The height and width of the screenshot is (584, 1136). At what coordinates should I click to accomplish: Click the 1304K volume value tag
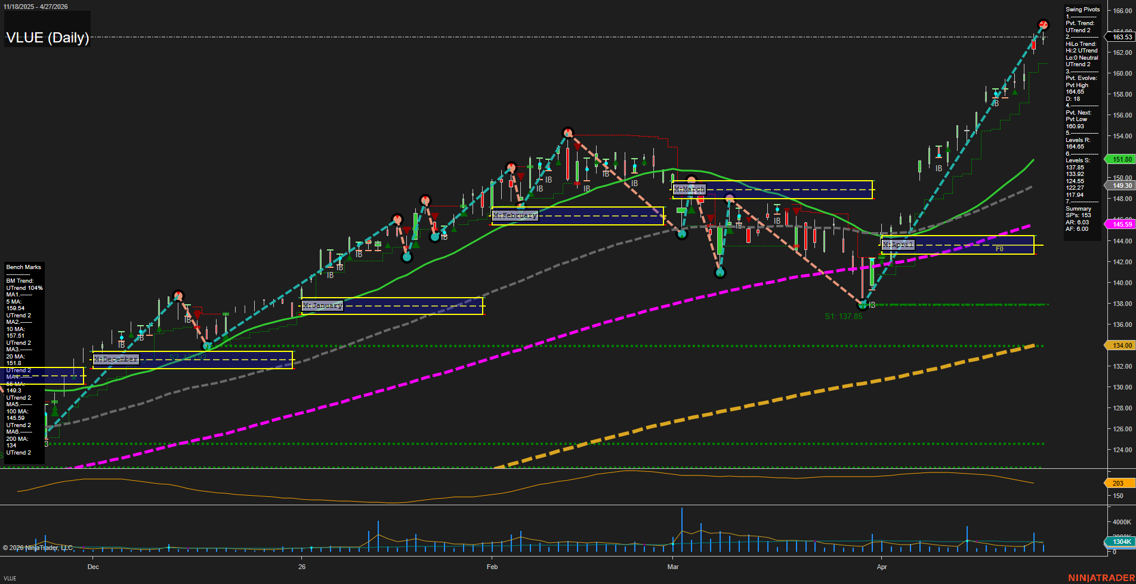1120,542
